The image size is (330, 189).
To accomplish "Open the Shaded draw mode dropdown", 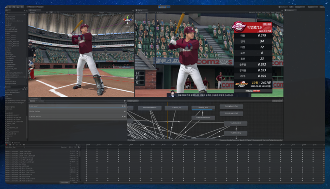I will (x=36, y=12).
